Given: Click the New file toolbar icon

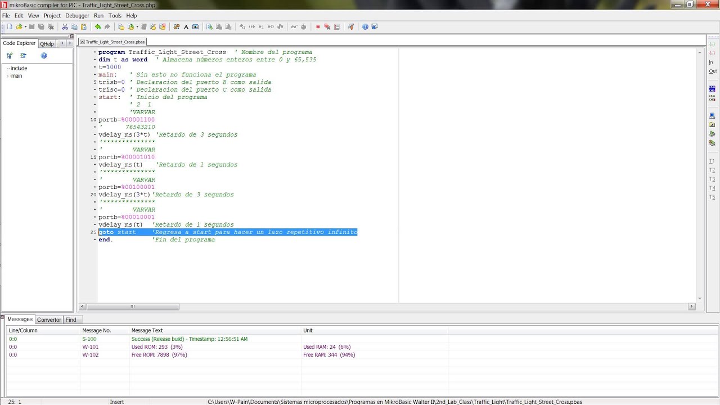Looking at the screenshot, I should click(x=10, y=26).
